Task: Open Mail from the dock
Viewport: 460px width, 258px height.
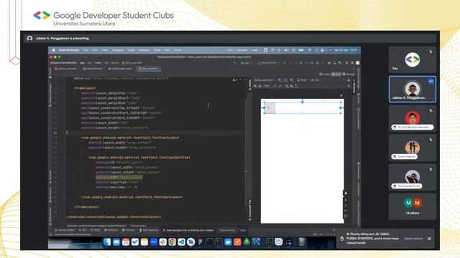Action: 116,242
